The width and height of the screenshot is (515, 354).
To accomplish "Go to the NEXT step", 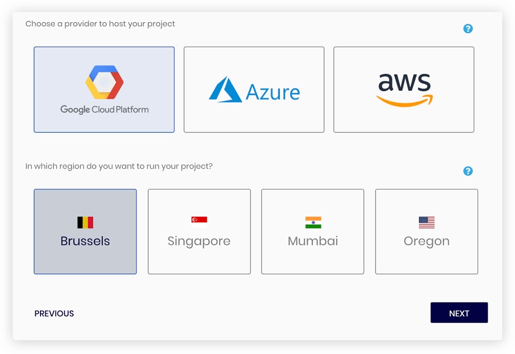I will (x=459, y=312).
